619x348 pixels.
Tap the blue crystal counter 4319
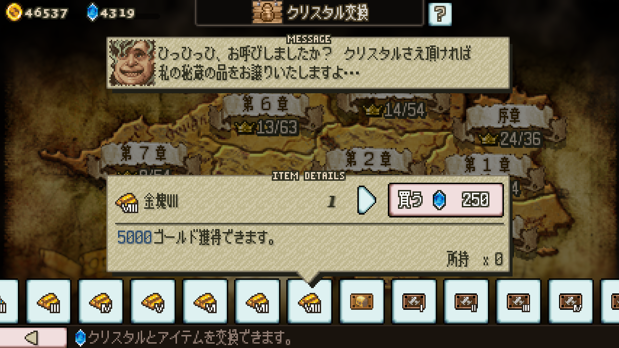(x=111, y=13)
